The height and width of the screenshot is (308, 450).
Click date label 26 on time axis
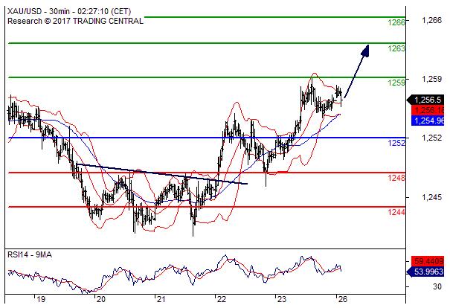coord(342,299)
